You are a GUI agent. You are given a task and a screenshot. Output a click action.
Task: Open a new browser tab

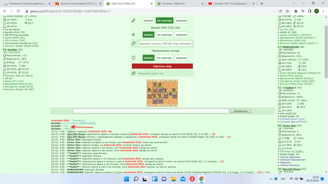(262, 4)
